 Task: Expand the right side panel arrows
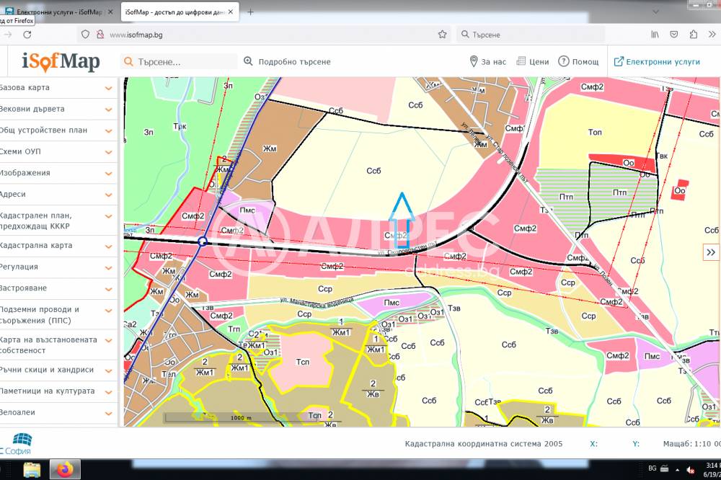pos(711,252)
